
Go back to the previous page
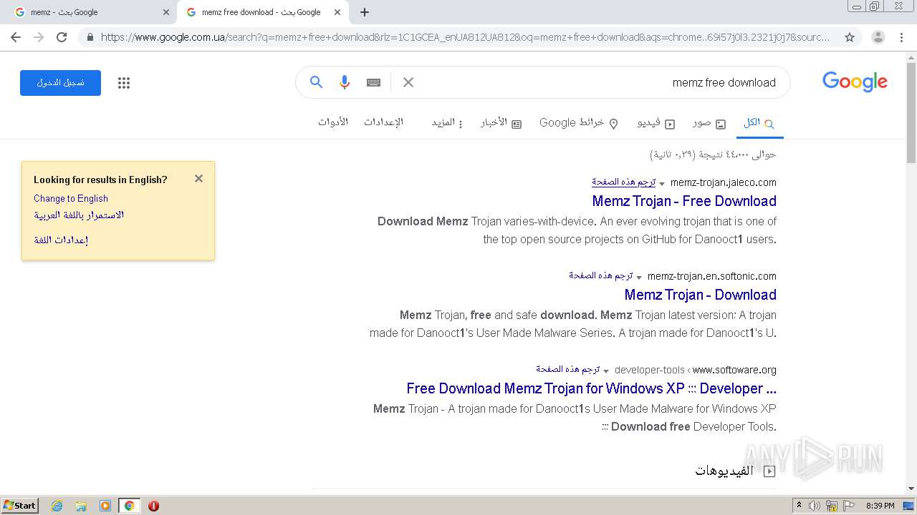click(x=16, y=37)
